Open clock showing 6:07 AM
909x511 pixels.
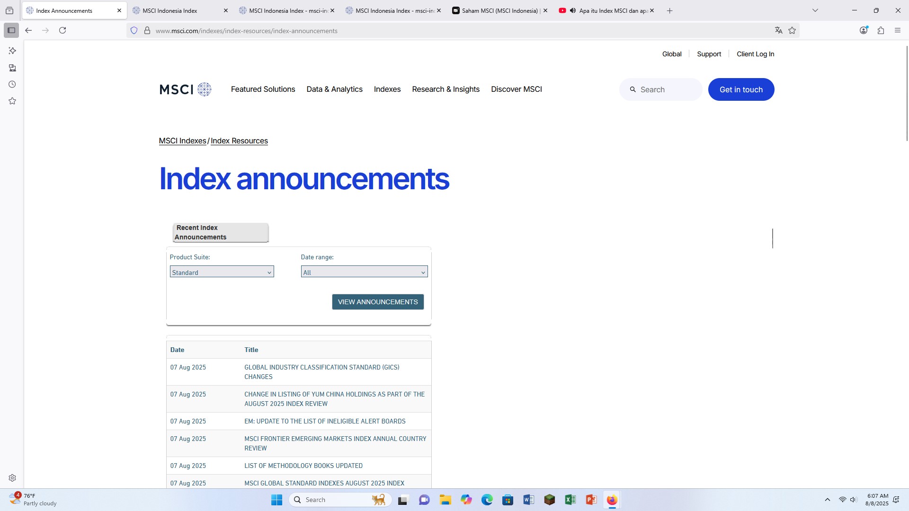point(877,500)
